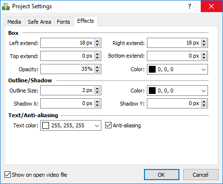Select the Fonts tab

(x=64, y=22)
